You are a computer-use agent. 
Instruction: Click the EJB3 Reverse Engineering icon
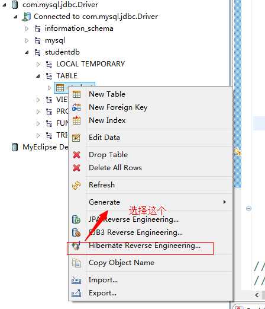76,232
